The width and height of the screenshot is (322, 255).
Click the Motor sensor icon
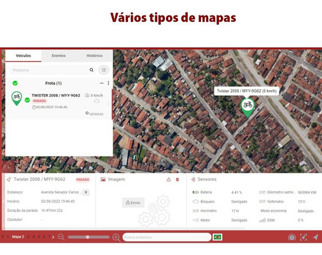tap(196, 220)
